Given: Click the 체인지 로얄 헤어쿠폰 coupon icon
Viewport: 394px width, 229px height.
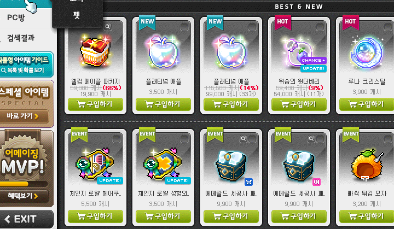Looking at the screenshot, I should coord(95,165).
